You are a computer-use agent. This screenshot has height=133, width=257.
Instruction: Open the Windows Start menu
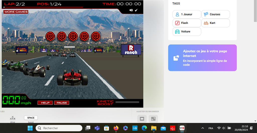[30, 128]
